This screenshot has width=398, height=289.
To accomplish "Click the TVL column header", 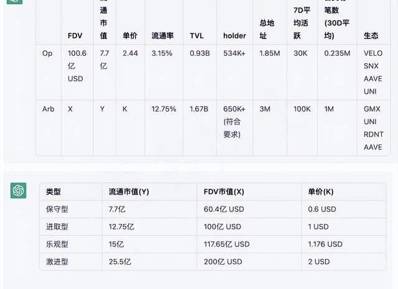I will tap(197, 36).
